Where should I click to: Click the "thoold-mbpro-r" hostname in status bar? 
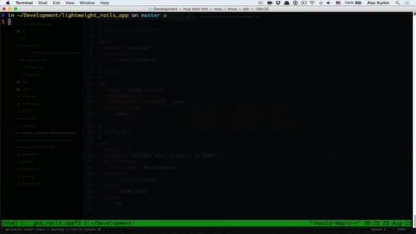tap(335, 223)
